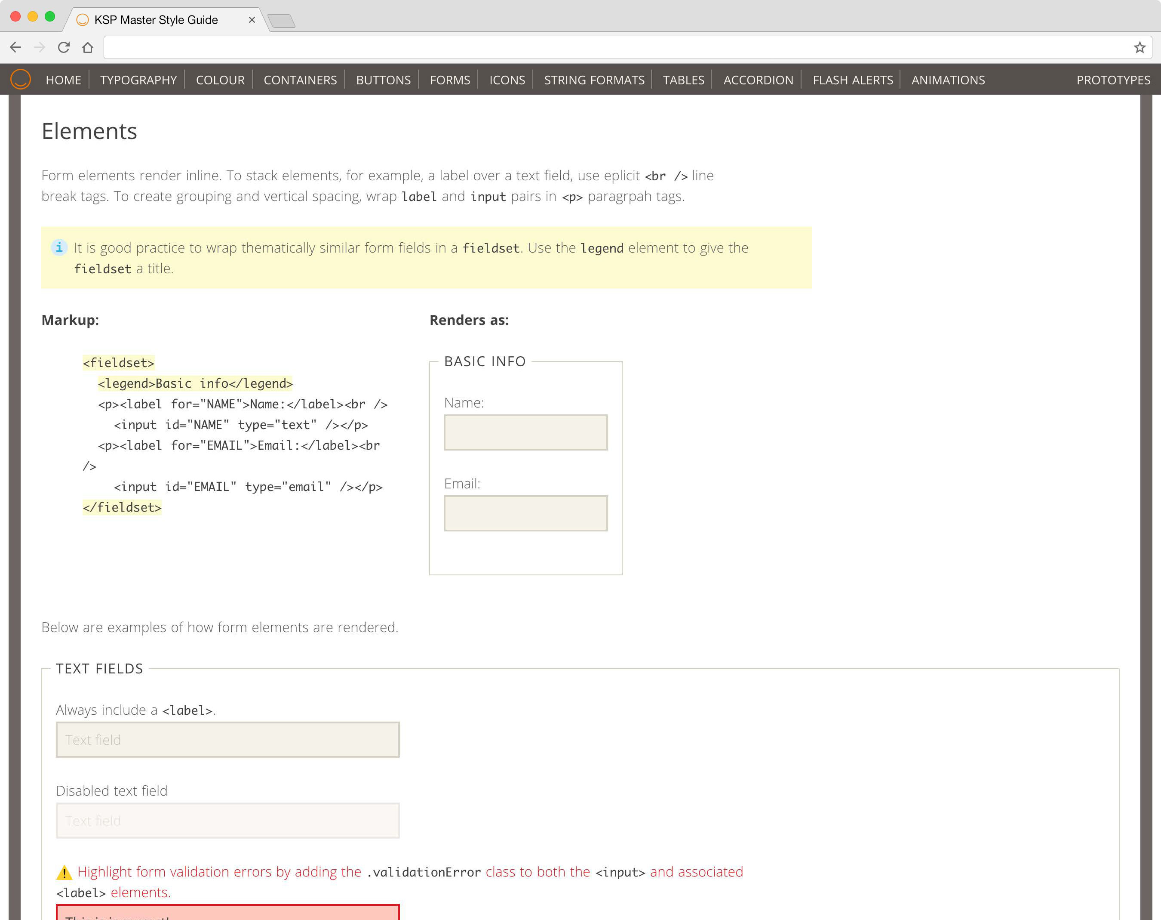
Task: Open the ACCORDION nav item
Action: point(758,80)
